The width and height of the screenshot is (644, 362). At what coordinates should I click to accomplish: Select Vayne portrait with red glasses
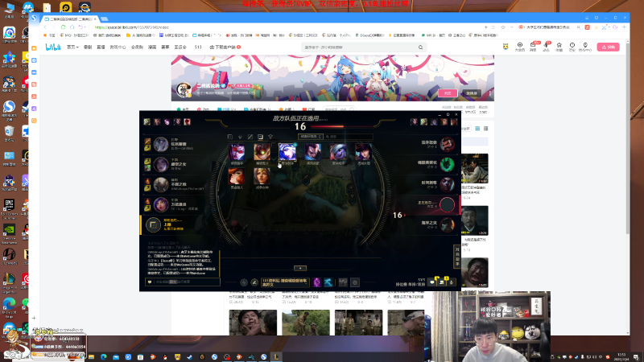[x=237, y=152]
